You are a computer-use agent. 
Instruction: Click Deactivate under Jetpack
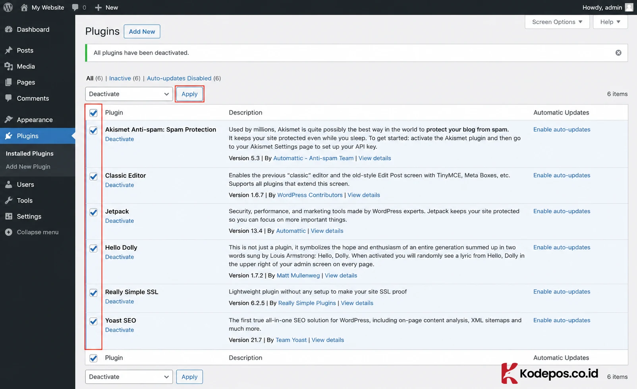120,221
